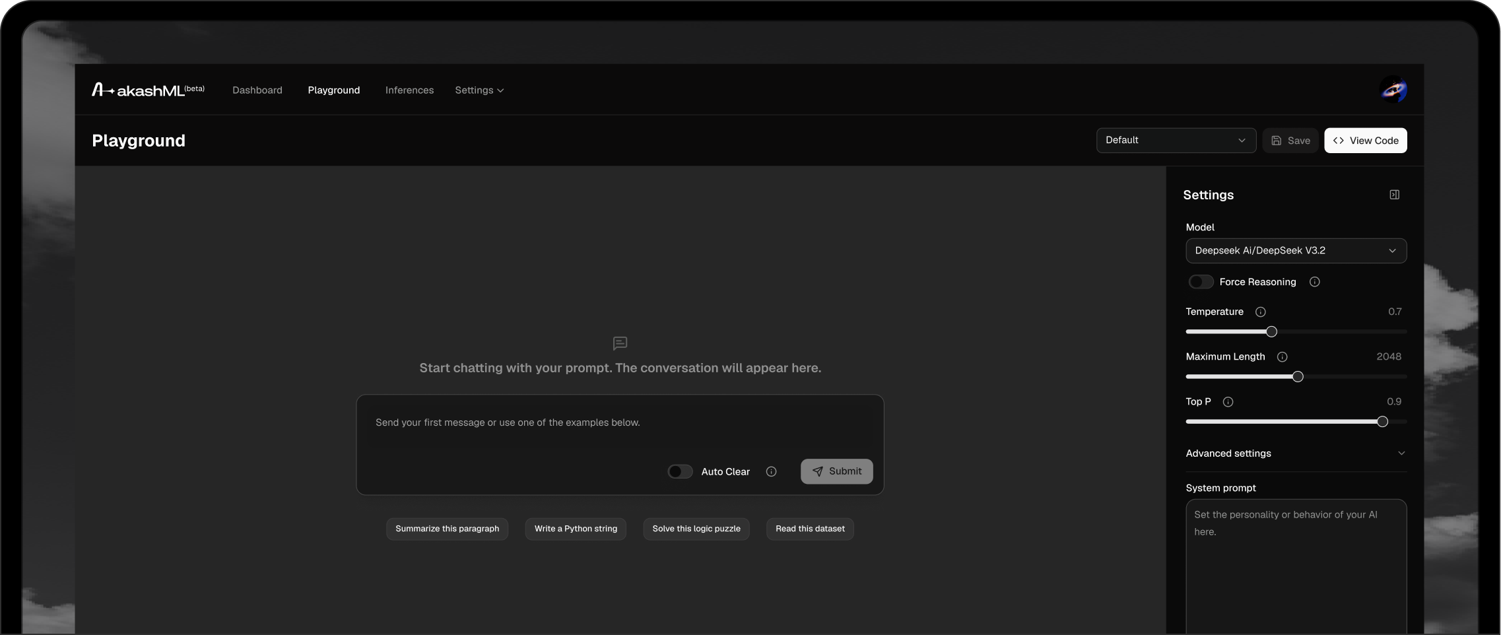Viewport: 1501px width, 635px height.
Task: Open the Settings menu in navbar
Action: [x=479, y=90]
